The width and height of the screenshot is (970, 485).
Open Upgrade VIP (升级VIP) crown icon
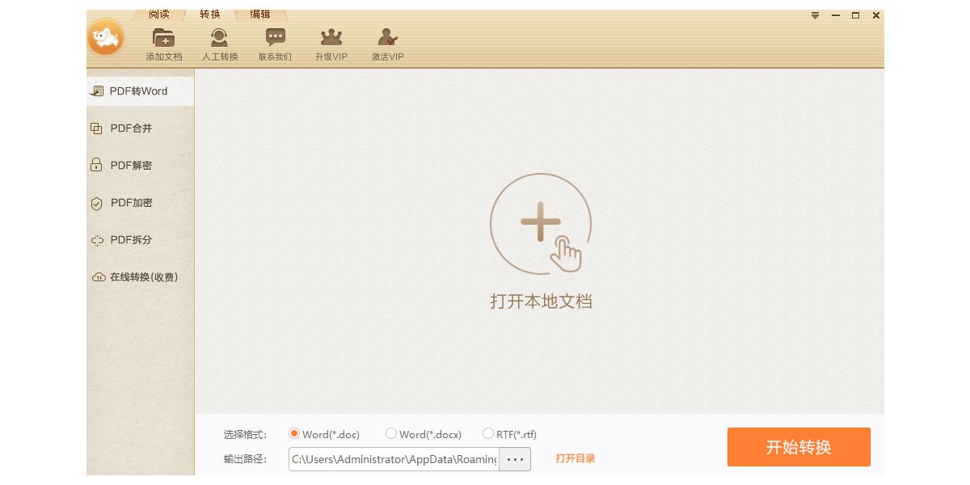click(x=331, y=39)
